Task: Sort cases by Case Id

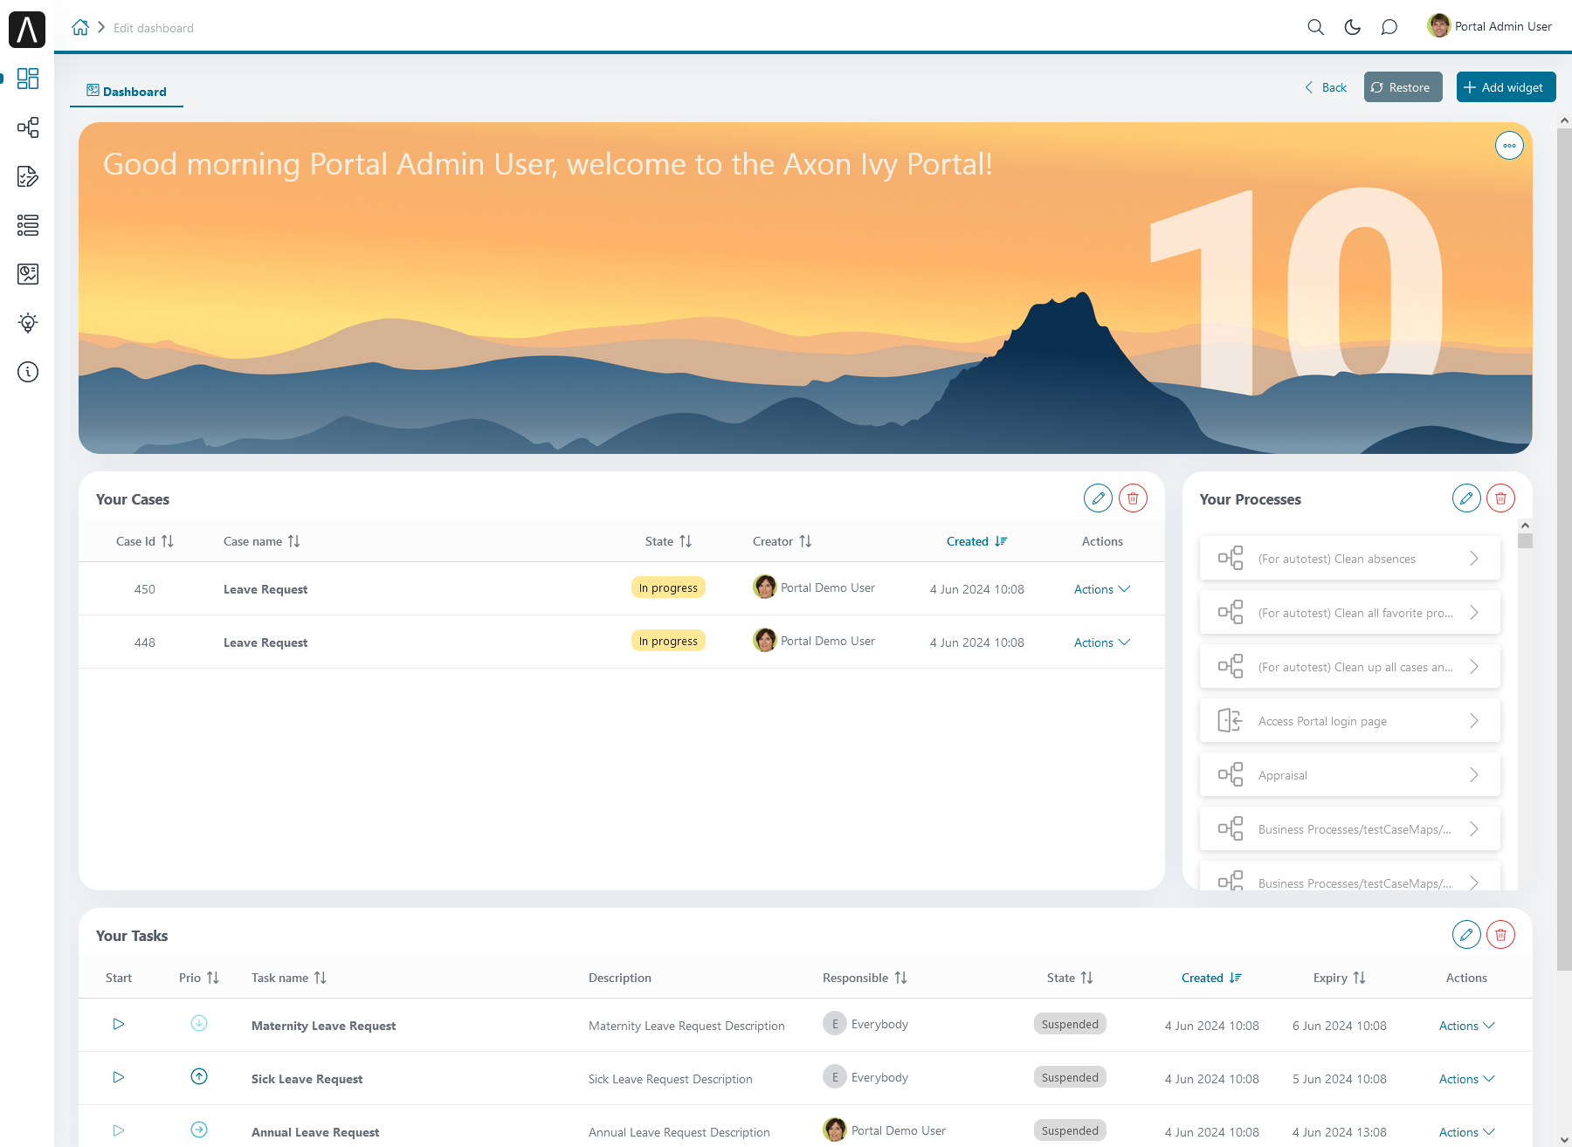Action: coord(167,541)
